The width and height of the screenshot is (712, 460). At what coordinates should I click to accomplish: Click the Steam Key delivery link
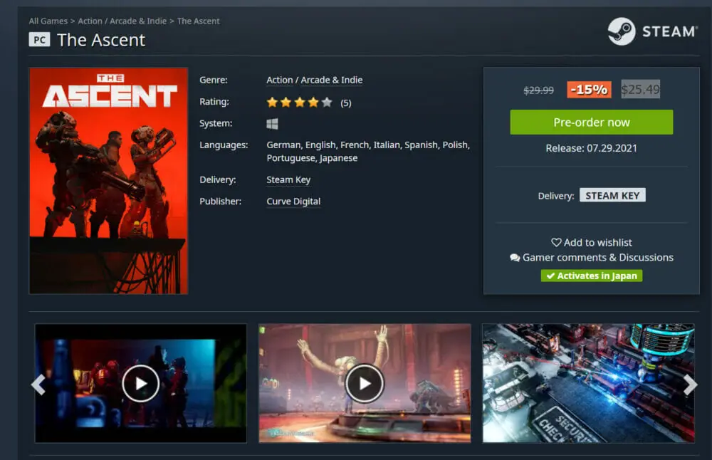pyautogui.click(x=288, y=180)
